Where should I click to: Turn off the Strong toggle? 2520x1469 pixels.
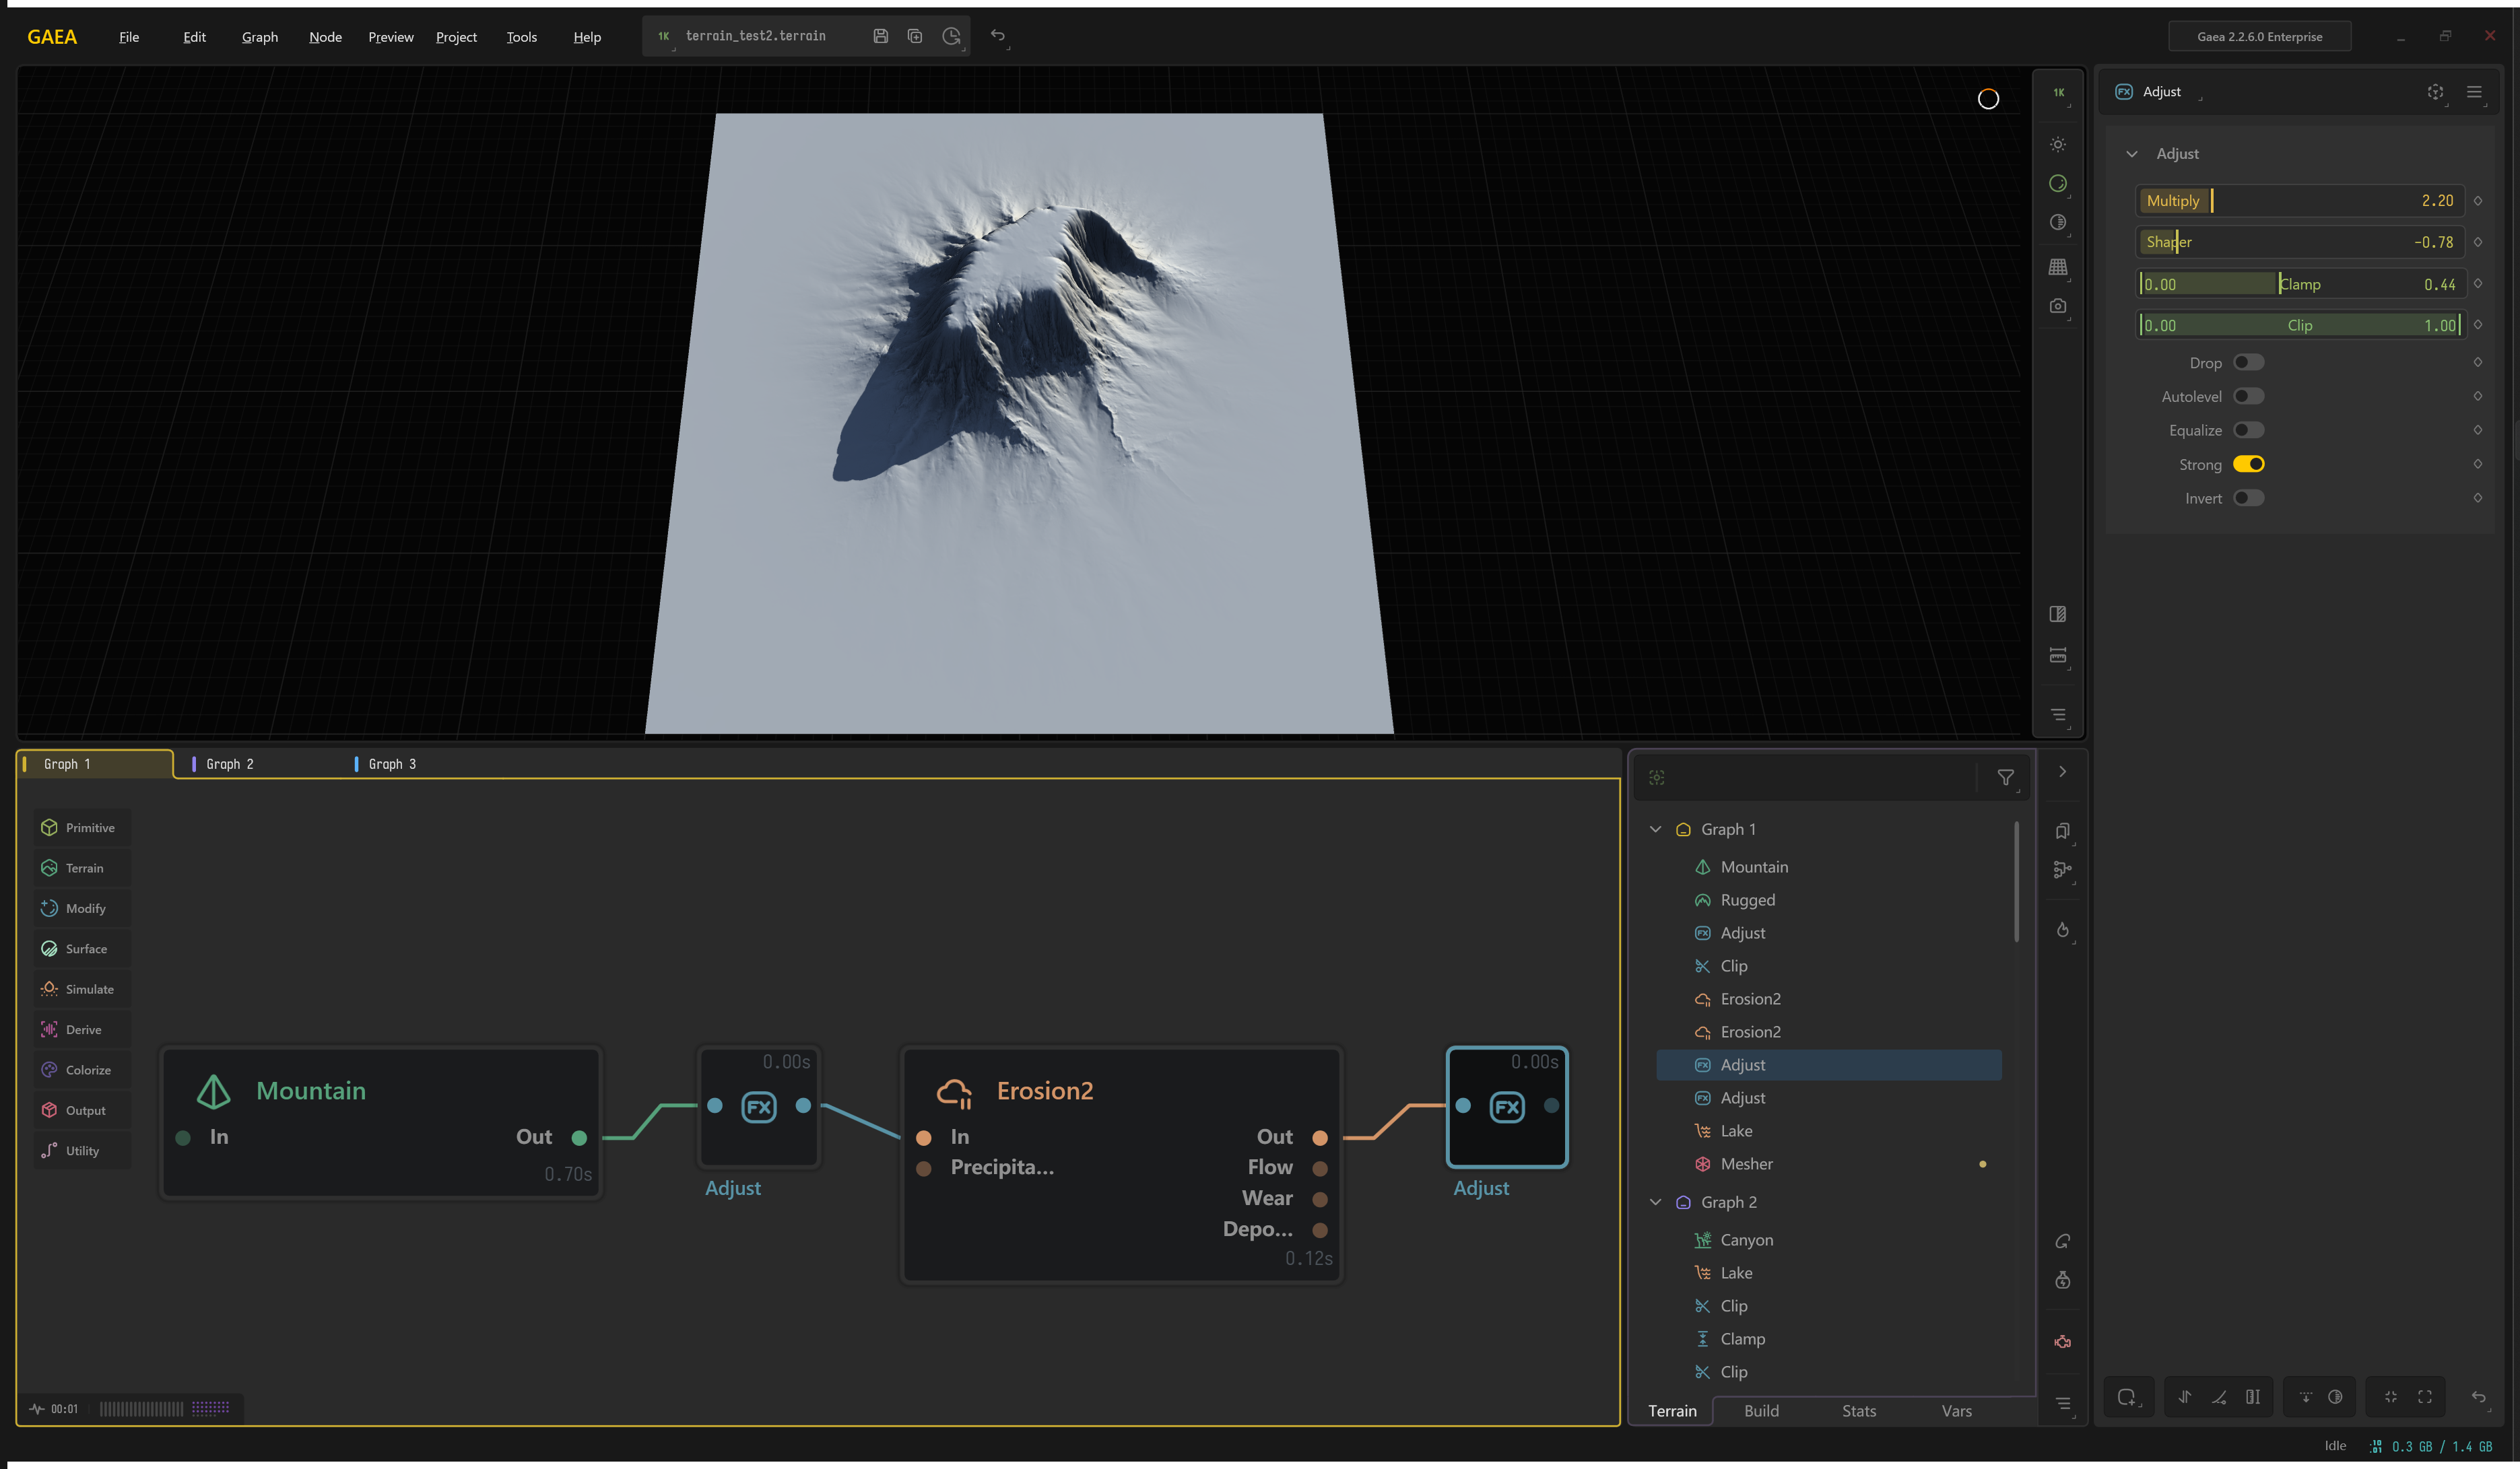pyautogui.click(x=2248, y=464)
